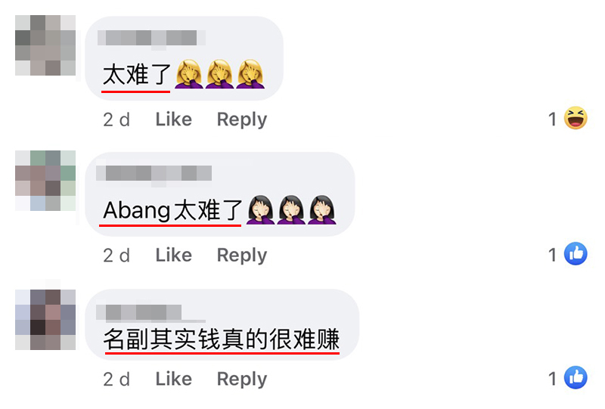Like the comment 名副其实钱真的很难赚

174,379
